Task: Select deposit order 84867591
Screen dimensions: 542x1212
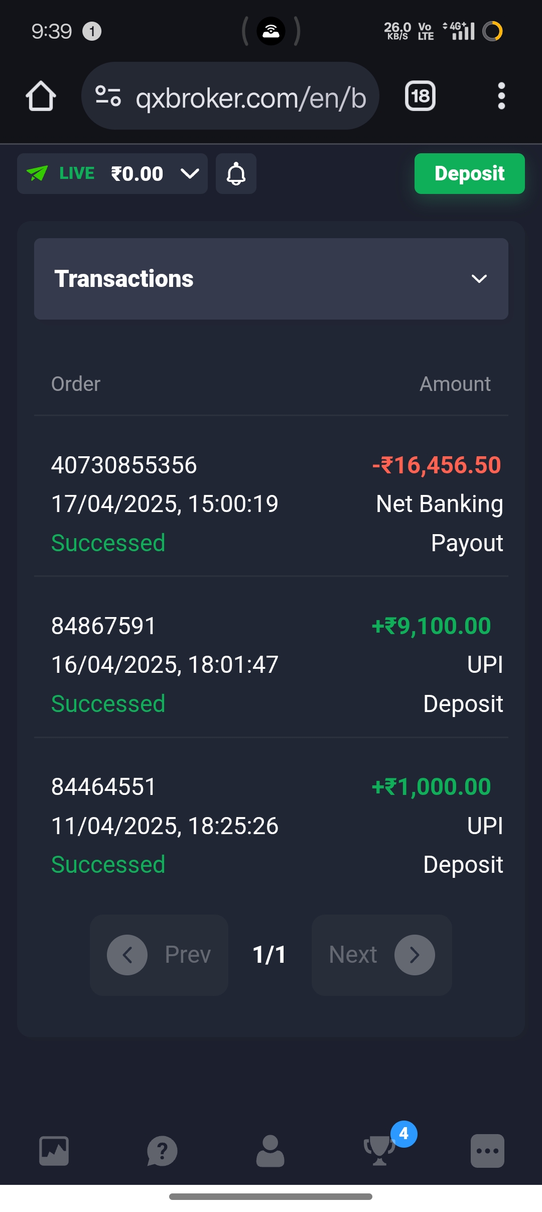Action: (x=104, y=626)
